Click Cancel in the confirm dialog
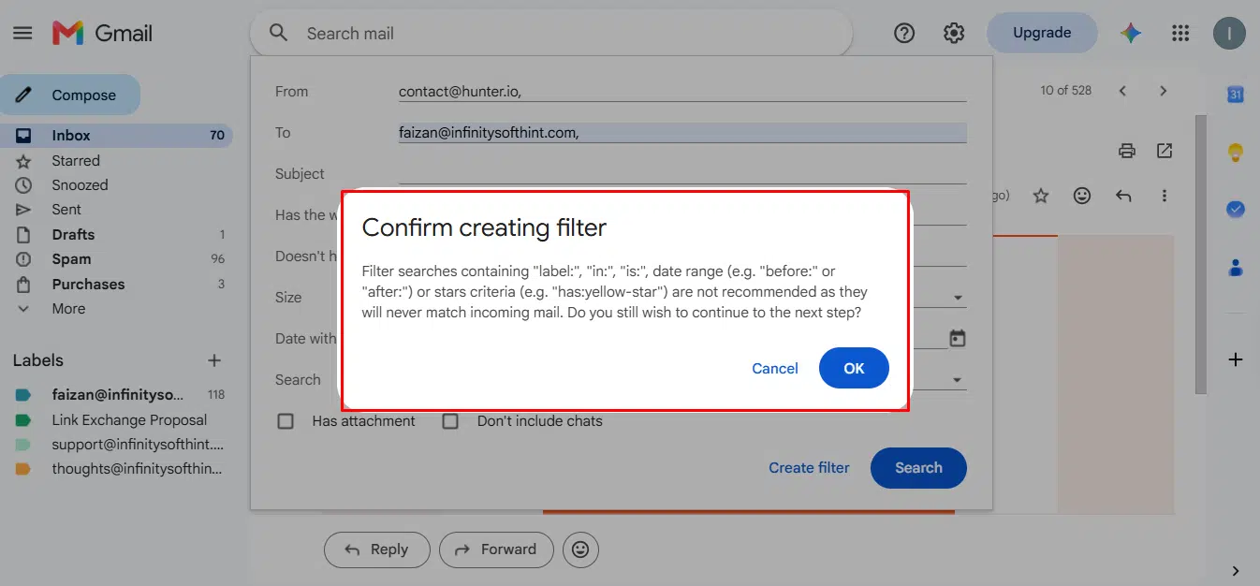Viewport: 1260px width, 586px height. point(775,369)
